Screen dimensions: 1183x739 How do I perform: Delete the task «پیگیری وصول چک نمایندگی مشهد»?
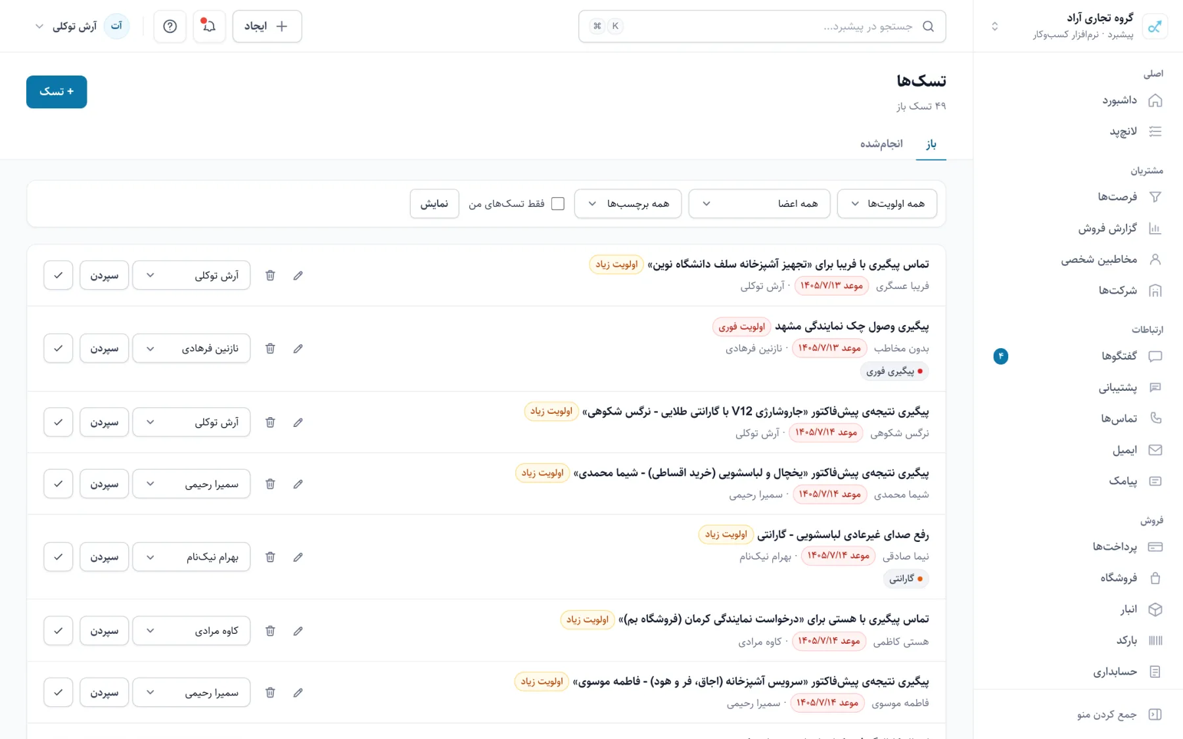[x=270, y=349]
